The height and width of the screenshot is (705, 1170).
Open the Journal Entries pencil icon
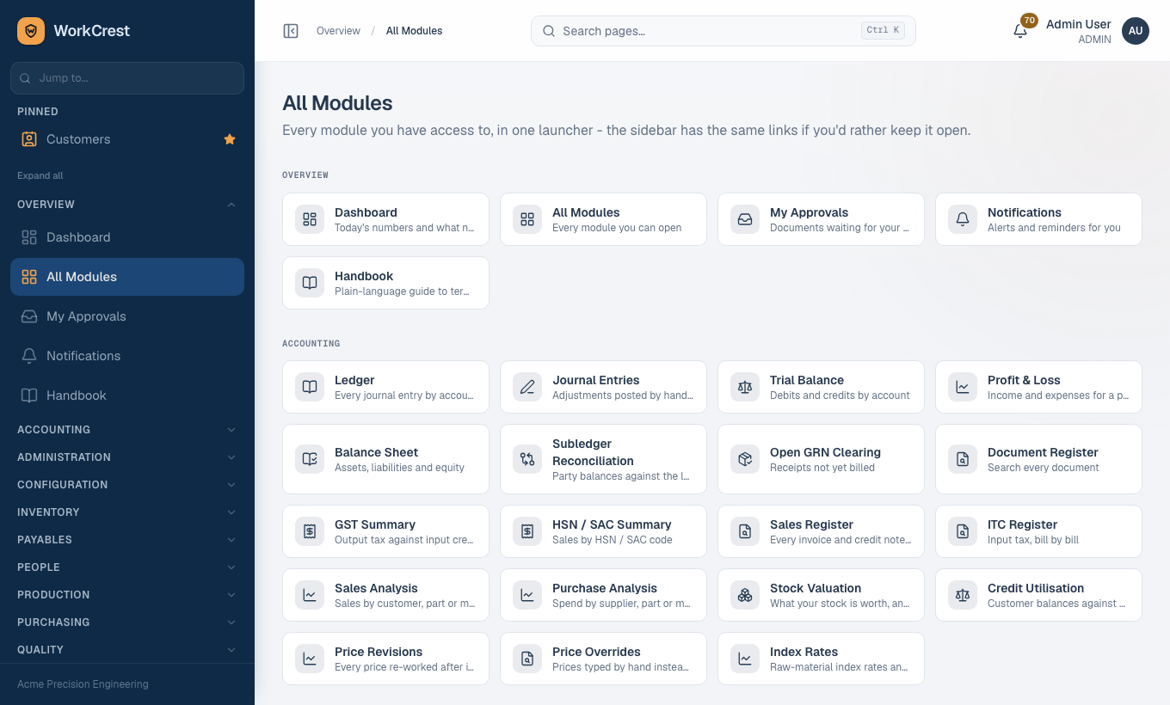pos(527,388)
